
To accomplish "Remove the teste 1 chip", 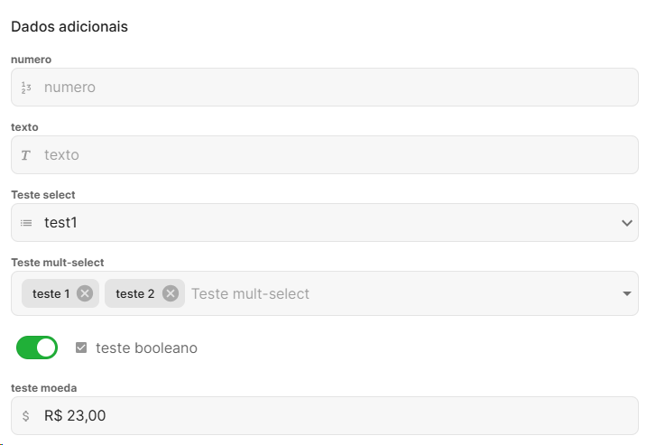I will tap(85, 293).
